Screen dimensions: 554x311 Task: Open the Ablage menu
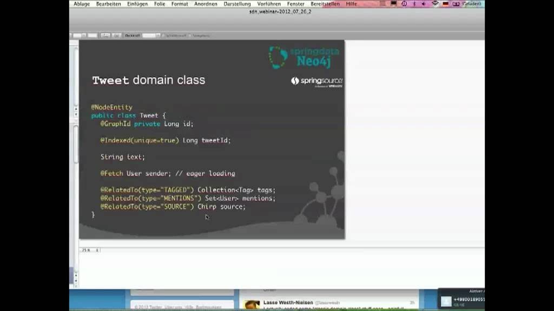pos(82,4)
